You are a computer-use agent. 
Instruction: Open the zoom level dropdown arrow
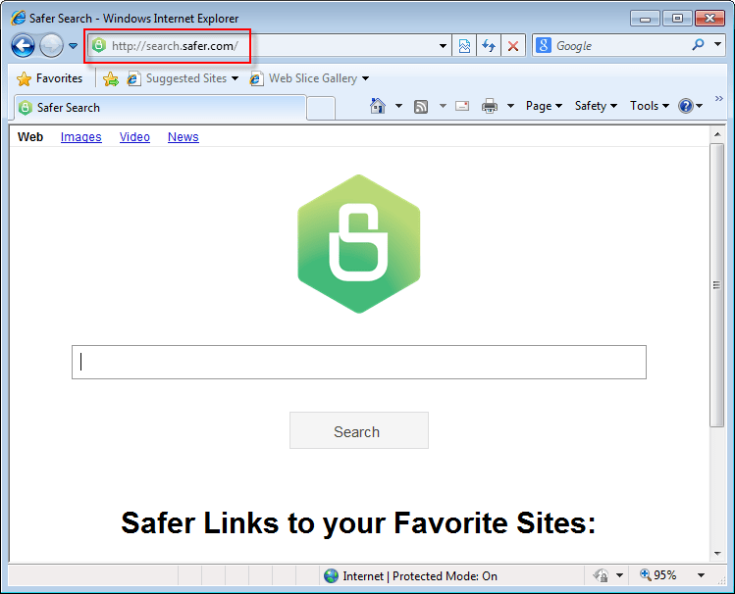click(702, 575)
